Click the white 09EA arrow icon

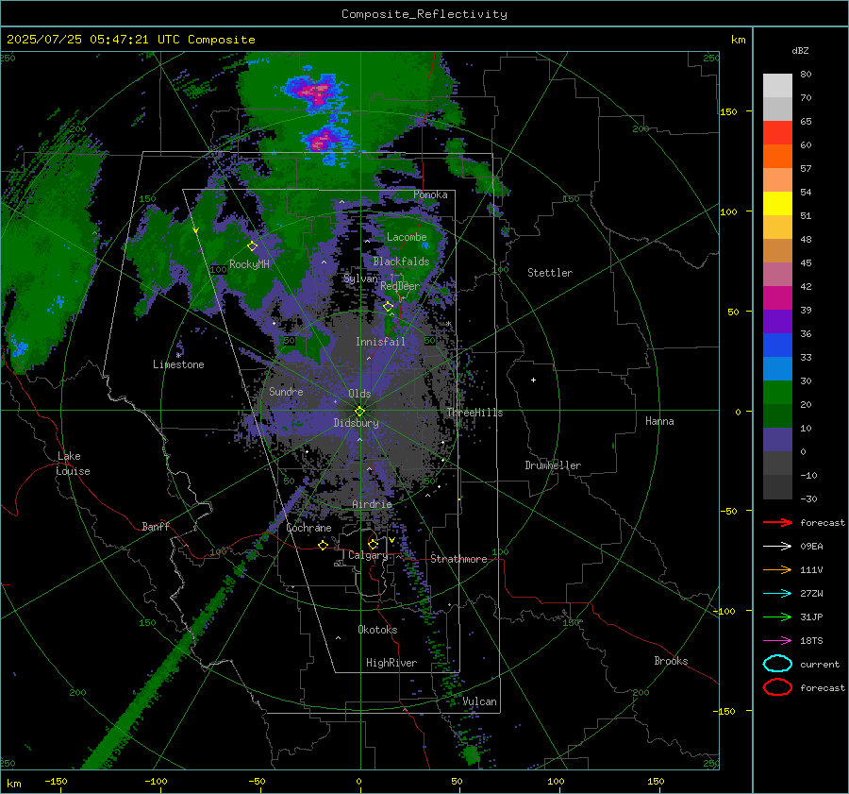tap(777, 546)
